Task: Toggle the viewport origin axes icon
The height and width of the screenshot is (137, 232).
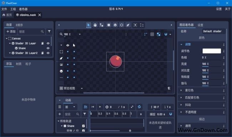Action: (x=146, y=34)
